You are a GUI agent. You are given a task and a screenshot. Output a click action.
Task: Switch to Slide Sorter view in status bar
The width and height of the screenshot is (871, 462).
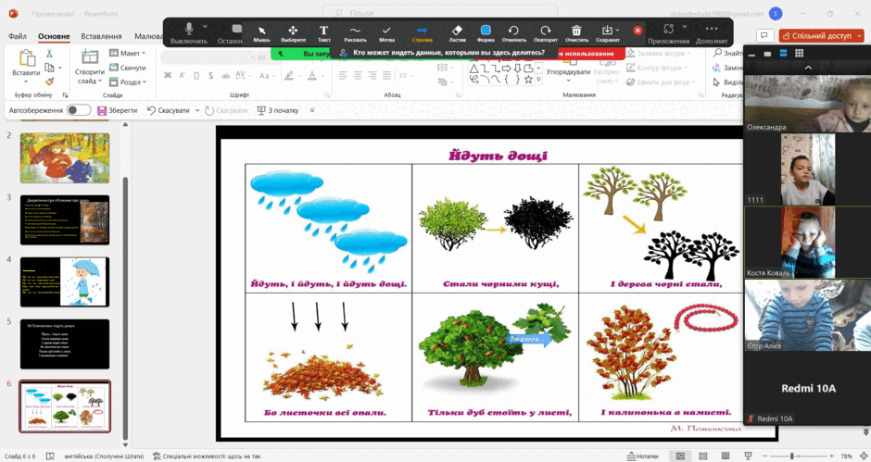(x=704, y=456)
